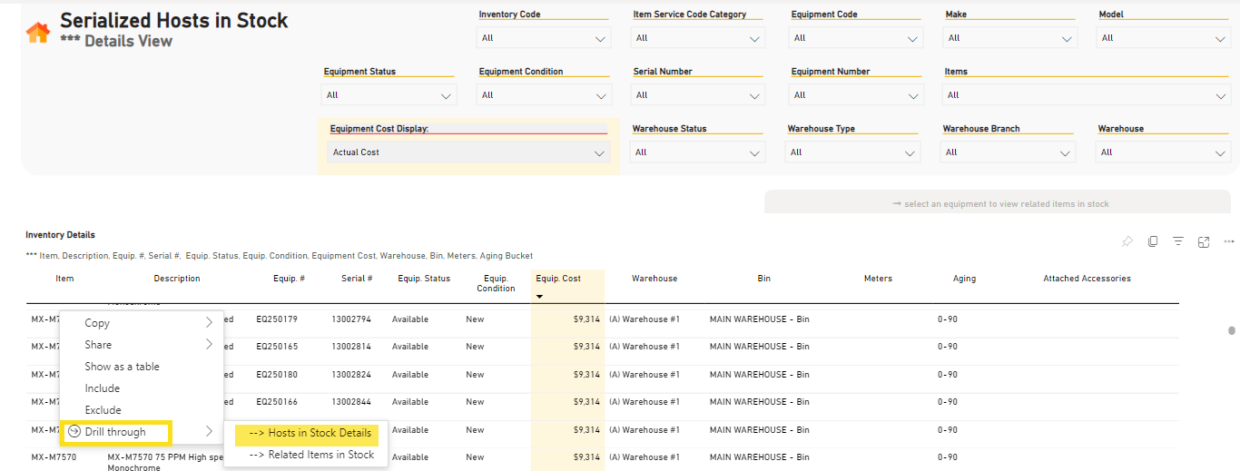Sort by the Aging column header

pyautogui.click(x=964, y=279)
